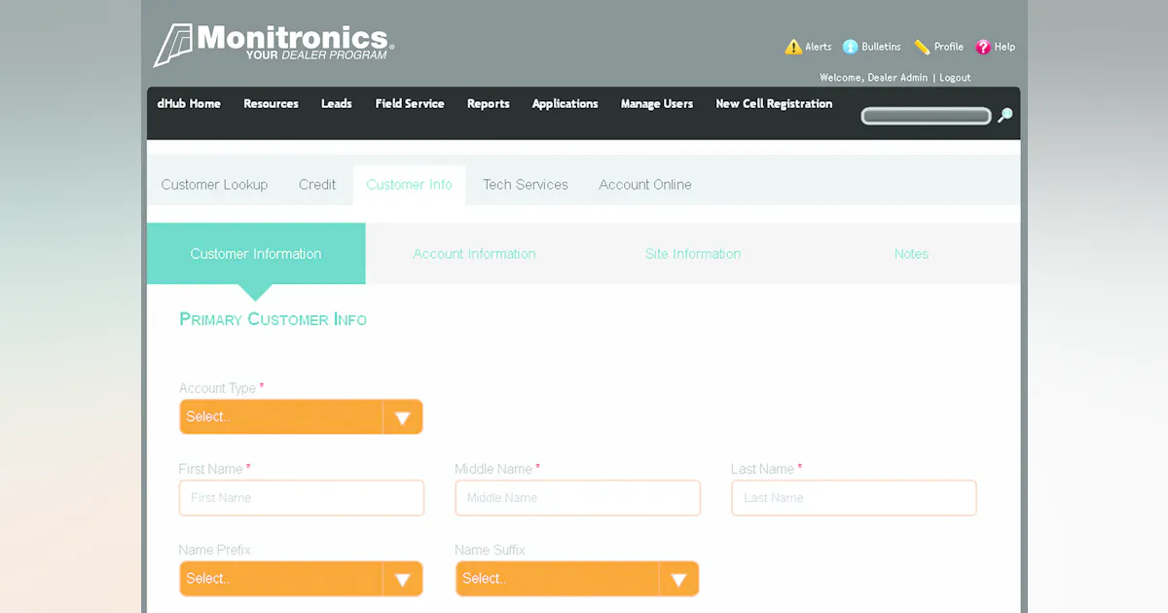
Task: Open the Leads menu
Action: point(337,103)
